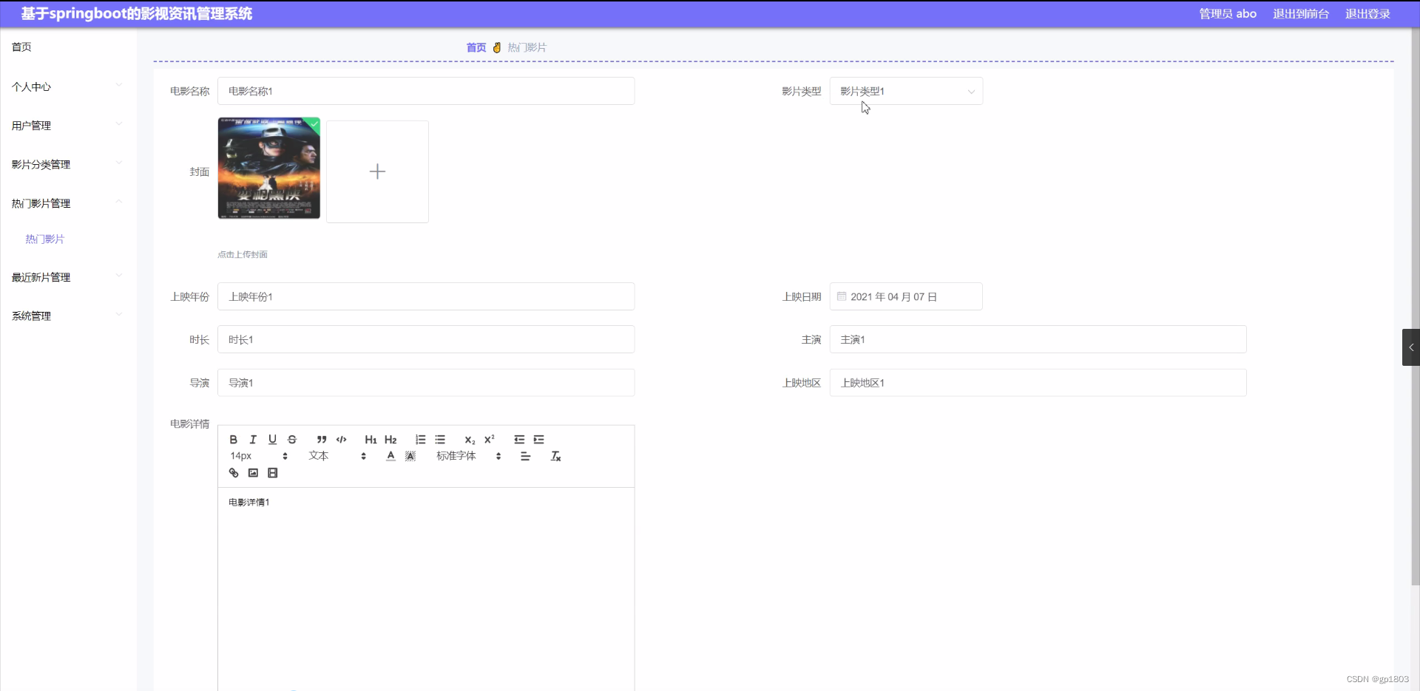Insert a code block in the editor
Image resolution: width=1420 pixels, height=691 pixels.
340,439
